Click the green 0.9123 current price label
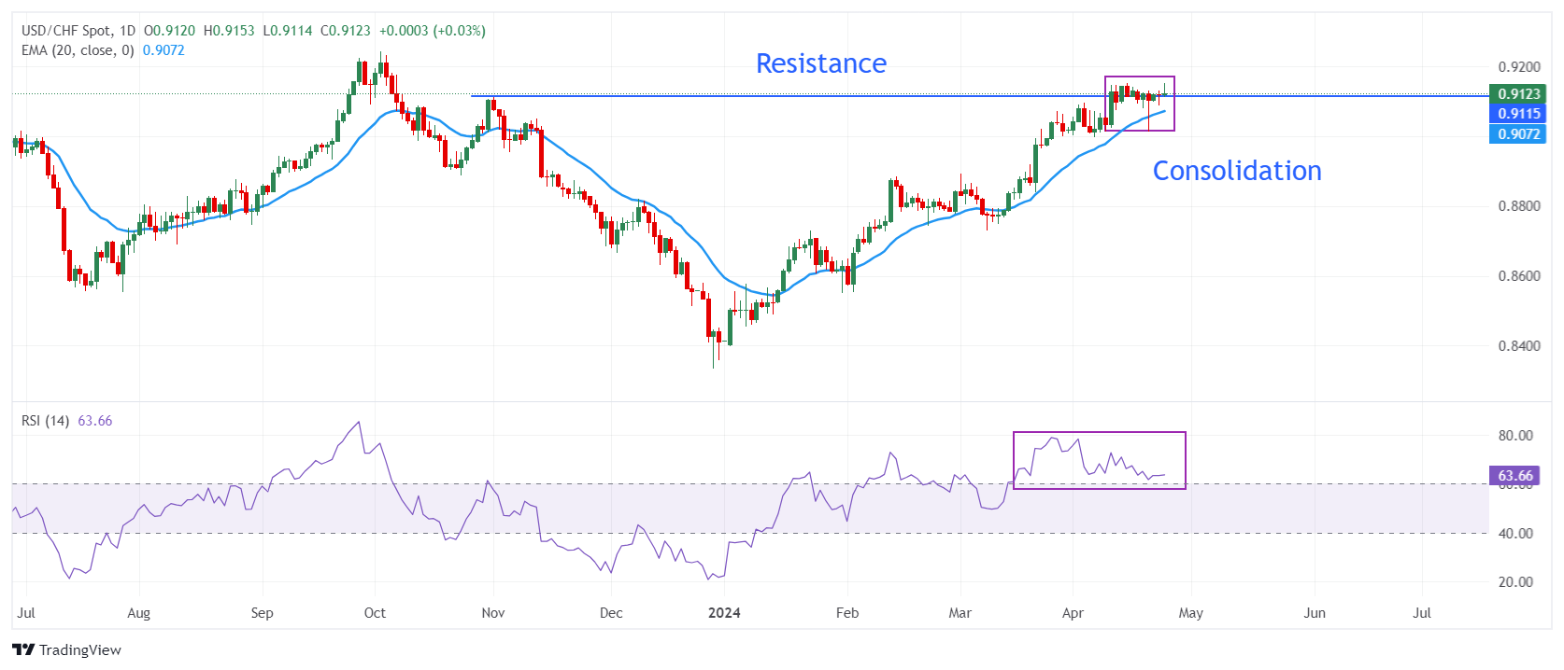The width and height of the screenshot is (1564, 670). (x=1517, y=94)
